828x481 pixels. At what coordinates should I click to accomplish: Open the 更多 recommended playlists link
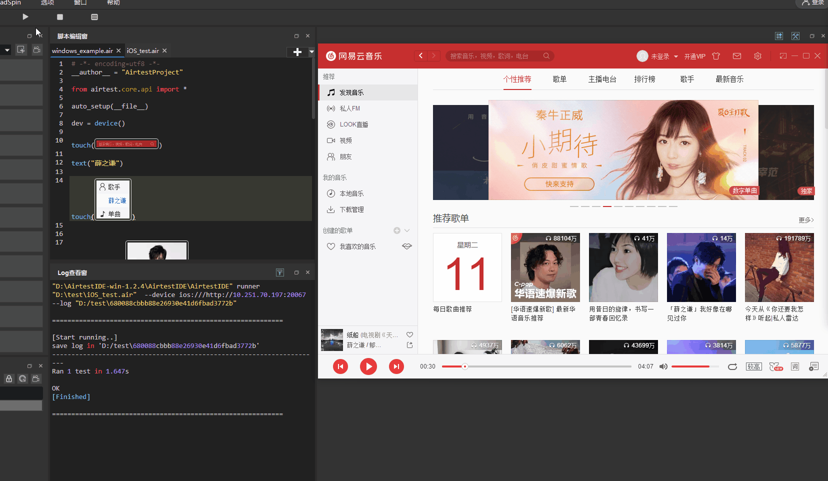tap(806, 220)
